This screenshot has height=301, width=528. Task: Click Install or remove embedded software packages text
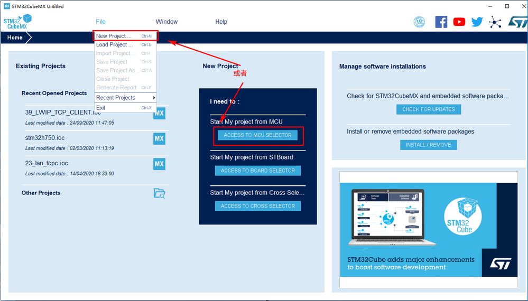pyautogui.click(x=411, y=131)
